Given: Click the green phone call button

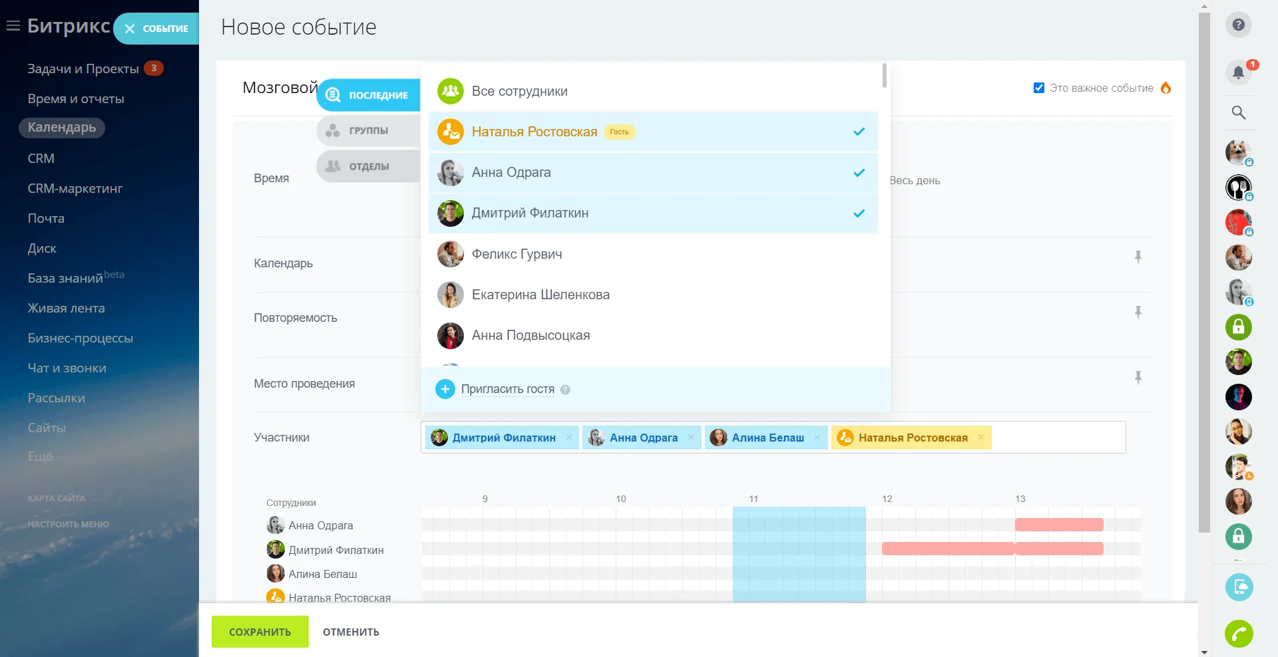Looking at the screenshot, I should (1239, 634).
